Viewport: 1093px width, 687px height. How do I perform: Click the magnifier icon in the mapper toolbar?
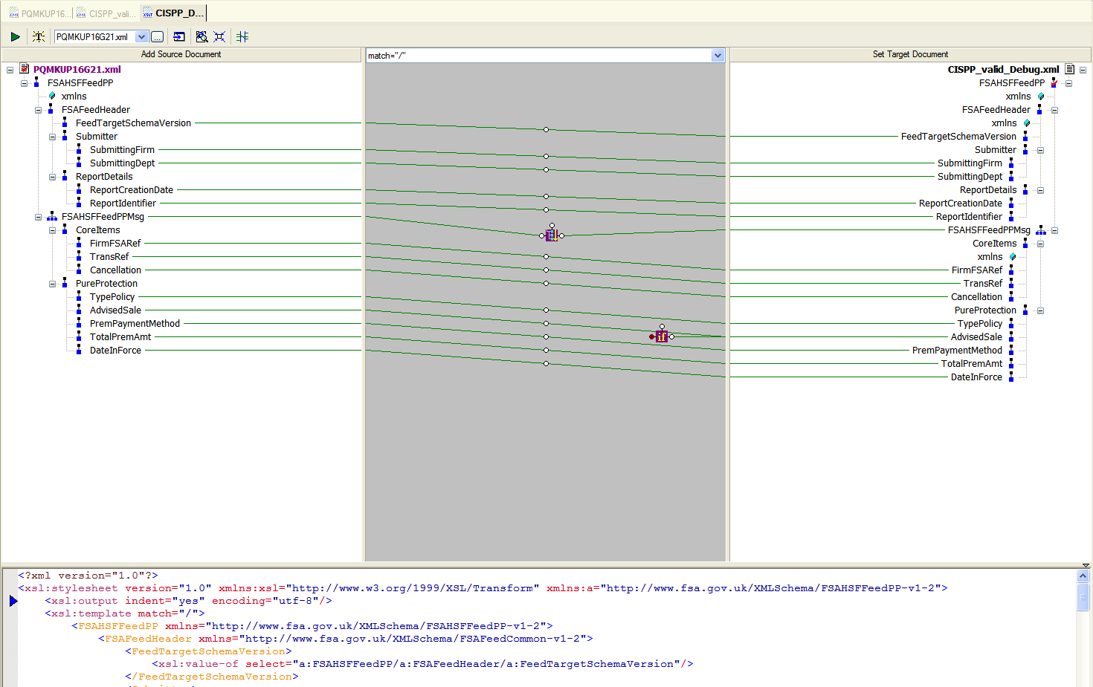point(201,36)
